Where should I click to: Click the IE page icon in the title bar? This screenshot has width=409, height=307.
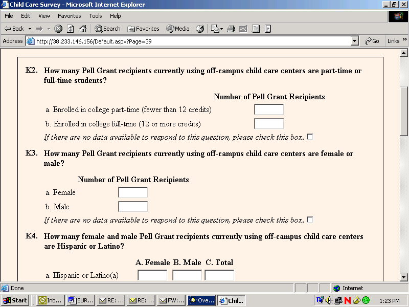tap(5, 5)
